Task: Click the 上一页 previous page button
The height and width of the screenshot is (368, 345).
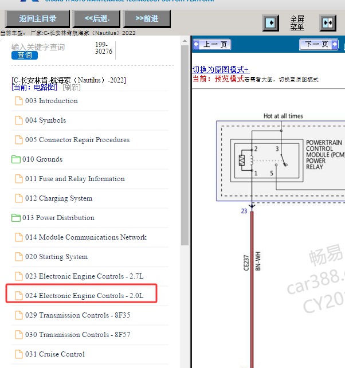Action: [x=212, y=44]
